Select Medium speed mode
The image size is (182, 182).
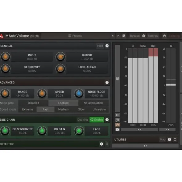pyautogui.click(x=63, y=109)
